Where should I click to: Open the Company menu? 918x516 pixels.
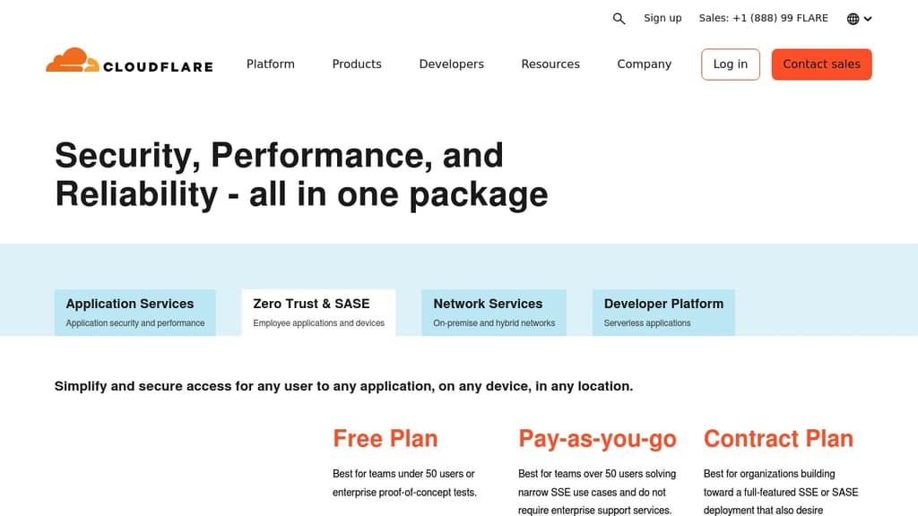coord(644,64)
